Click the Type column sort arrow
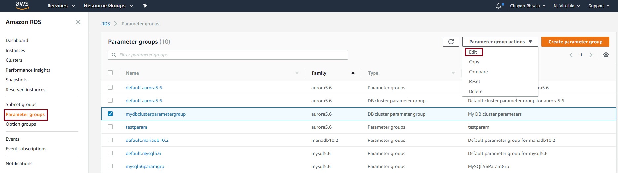618x173 pixels. click(x=453, y=73)
